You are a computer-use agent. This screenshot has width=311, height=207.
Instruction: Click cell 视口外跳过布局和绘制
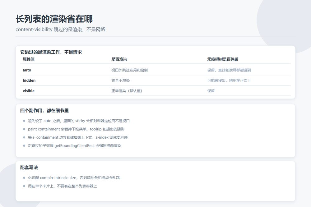coord(129,70)
